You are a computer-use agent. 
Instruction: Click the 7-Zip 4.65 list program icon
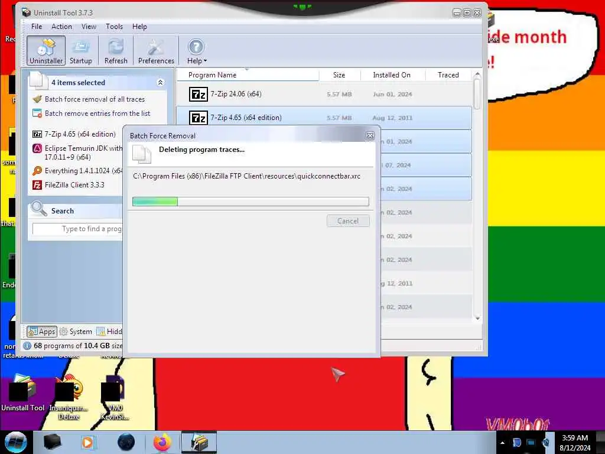click(199, 118)
